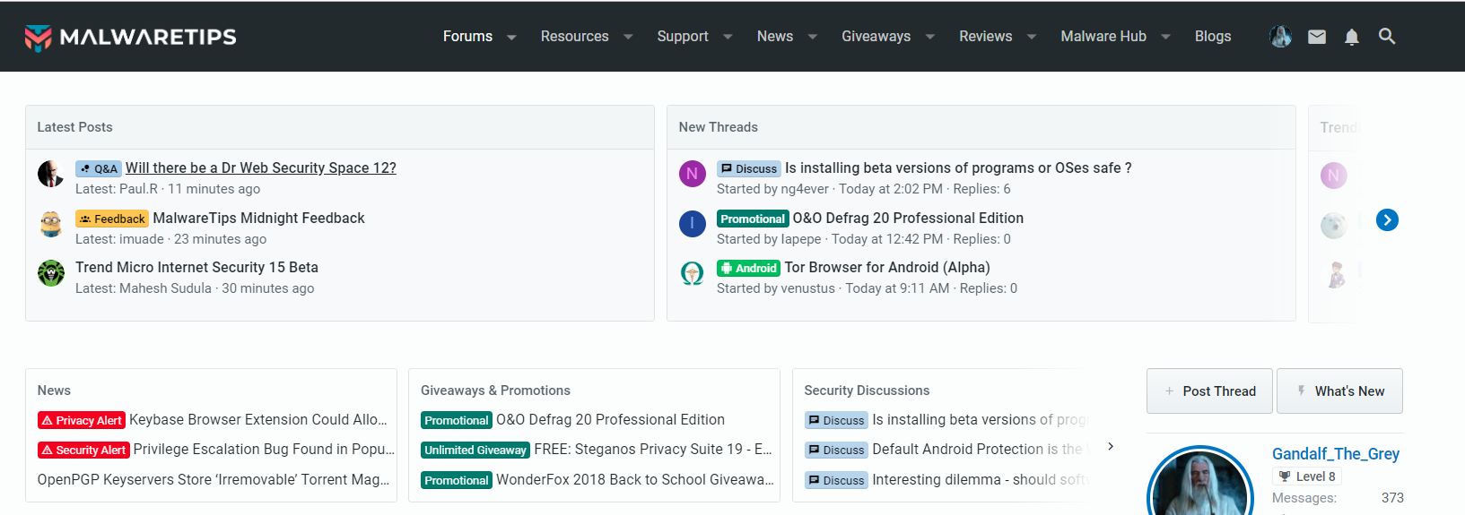Open user account avatar in header
This screenshot has width=1465, height=515.
(1280, 37)
